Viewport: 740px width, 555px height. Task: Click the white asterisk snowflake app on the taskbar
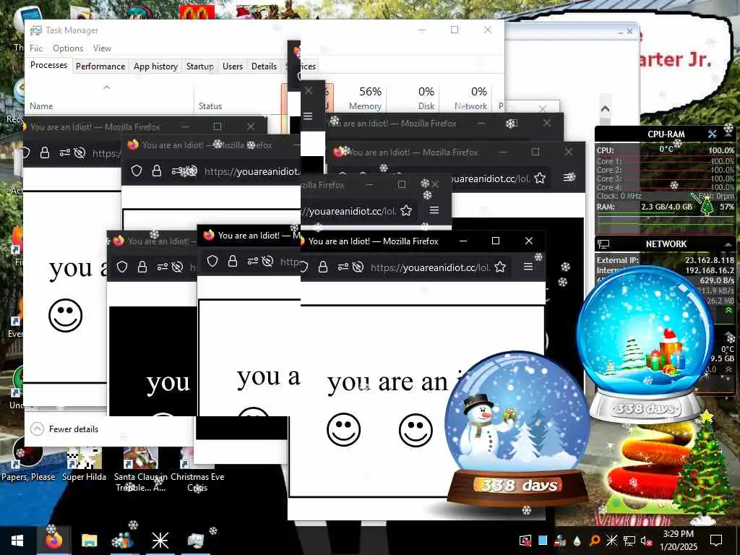(160, 541)
